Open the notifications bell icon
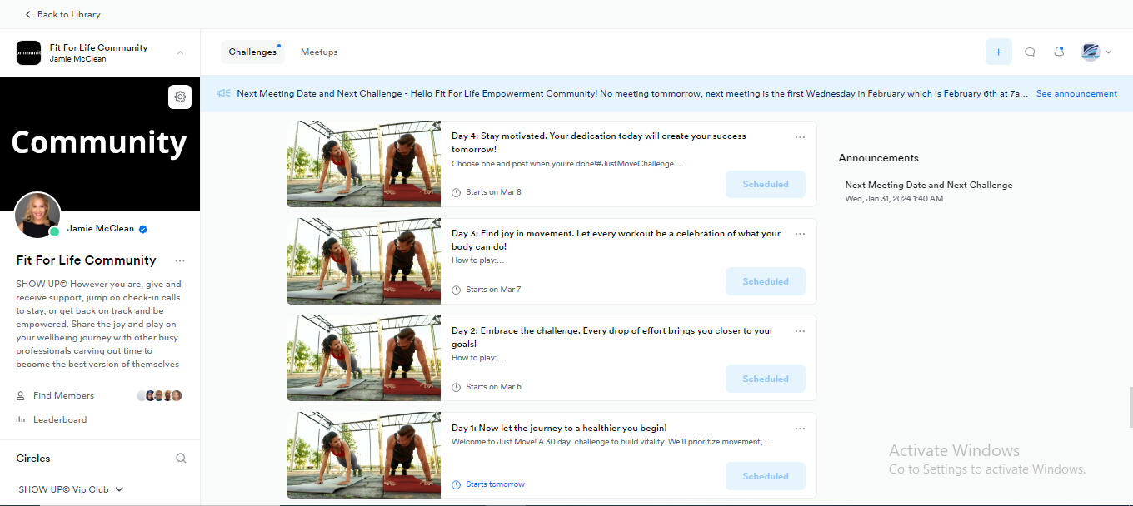1133x506 pixels. click(x=1059, y=52)
